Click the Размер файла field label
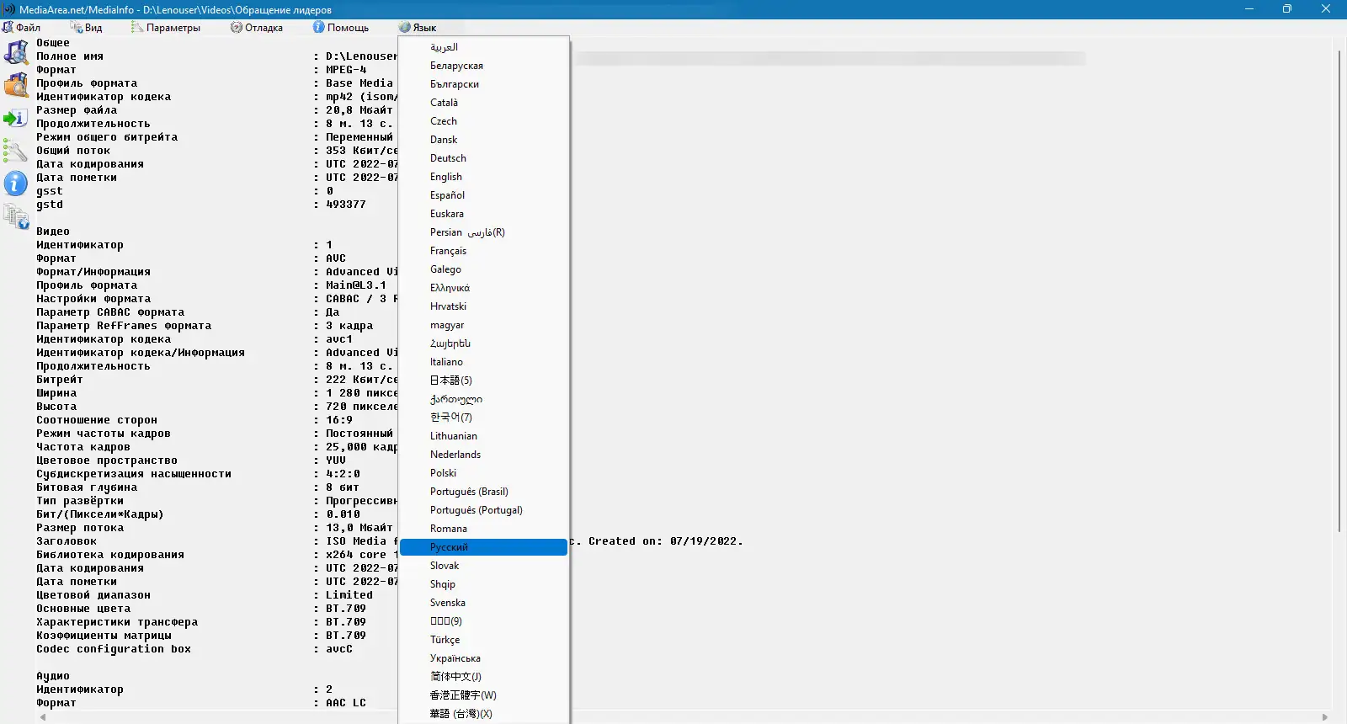Viewport: 1347px width, 724px height. tap(77, 110)
